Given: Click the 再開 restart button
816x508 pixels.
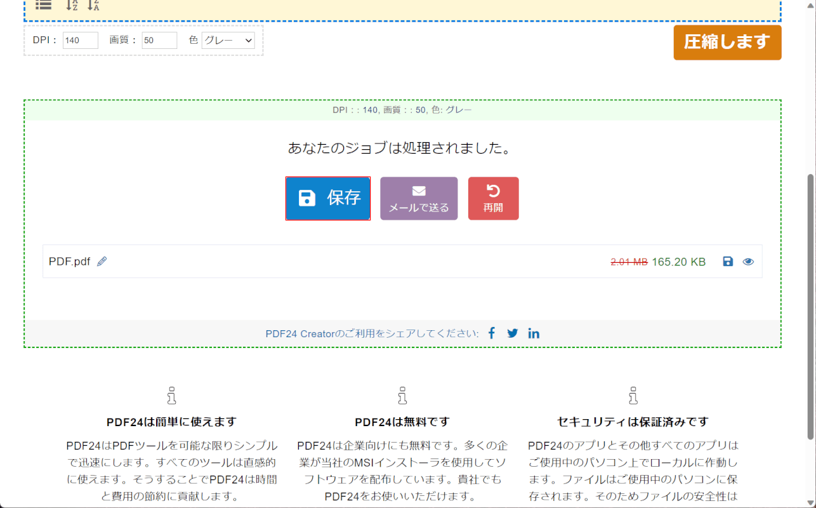Looking at the screenshot, I should coord(493,199).
